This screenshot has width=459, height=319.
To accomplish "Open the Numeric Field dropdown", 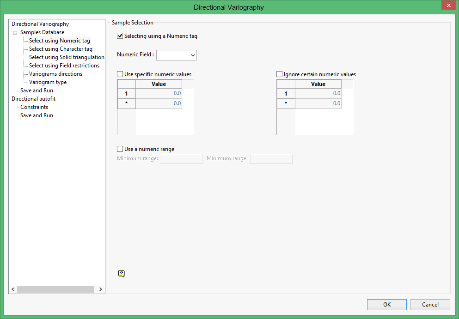I will (x=176, y=55).
